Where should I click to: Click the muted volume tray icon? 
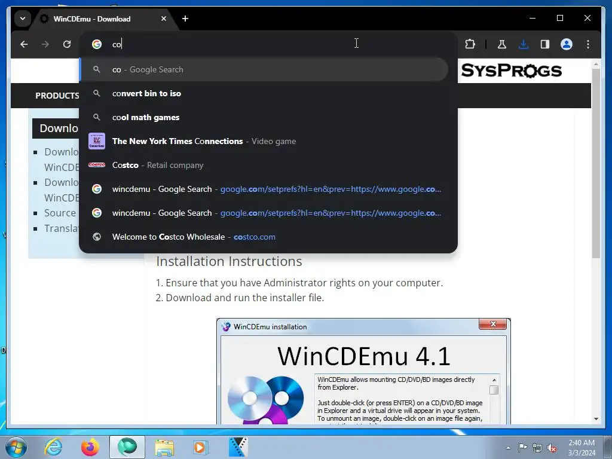(552, 448)
